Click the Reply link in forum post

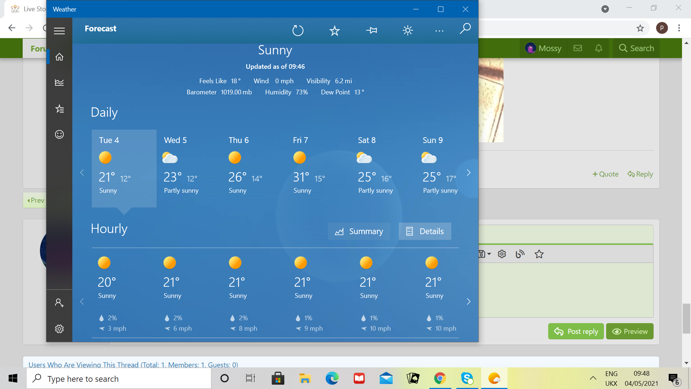pyautogui.click(x=640, y=174)
